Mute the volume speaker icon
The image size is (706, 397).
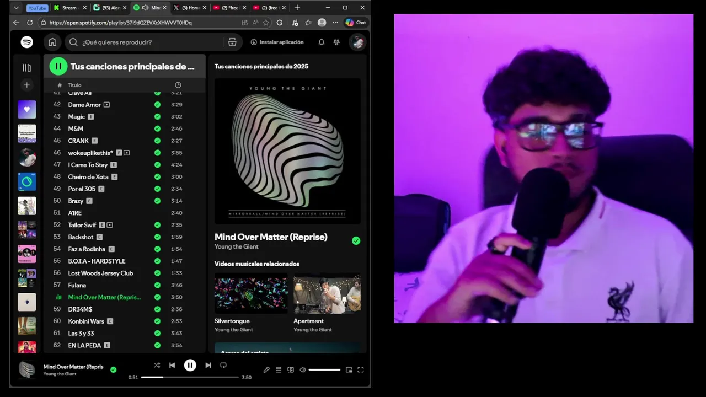pos(302,370)
